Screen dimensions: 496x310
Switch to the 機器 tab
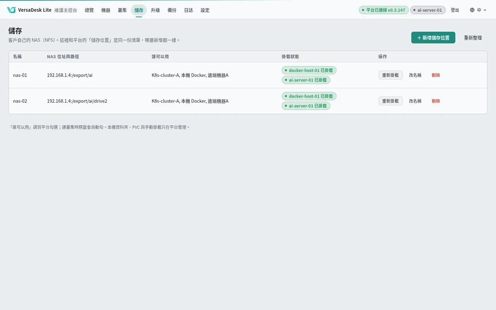pyautogui.click(x=106, y=10)
